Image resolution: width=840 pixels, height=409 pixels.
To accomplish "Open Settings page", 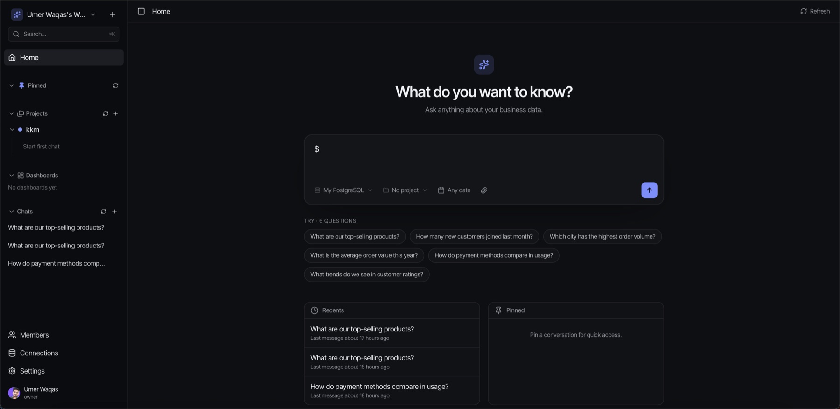I will pos(32,371).
